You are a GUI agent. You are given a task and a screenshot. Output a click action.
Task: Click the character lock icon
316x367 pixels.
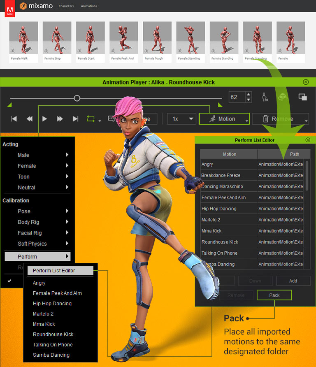[265, 97]
